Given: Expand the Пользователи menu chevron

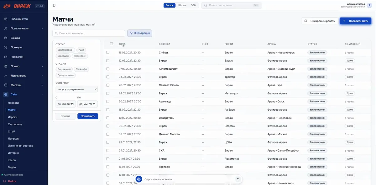Looking at the screenshot, I should [x=43, y=28].
